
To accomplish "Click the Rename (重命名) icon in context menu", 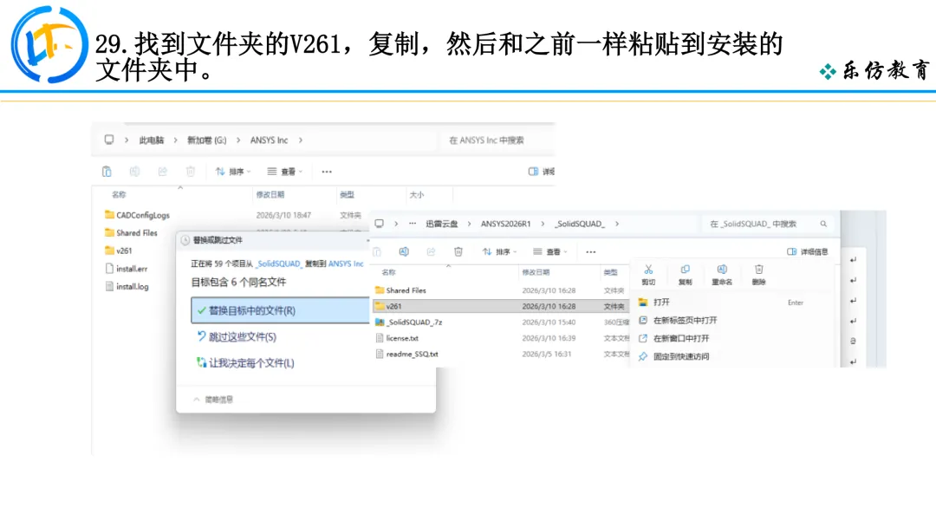I will click(x=722, y=270).
